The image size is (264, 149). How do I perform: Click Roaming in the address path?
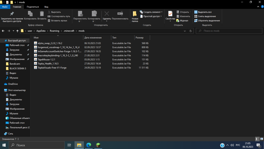(54, 31)
